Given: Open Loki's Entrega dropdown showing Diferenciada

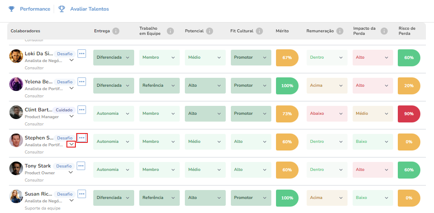Looking at the screenshot, I should [x=114, y=57].
